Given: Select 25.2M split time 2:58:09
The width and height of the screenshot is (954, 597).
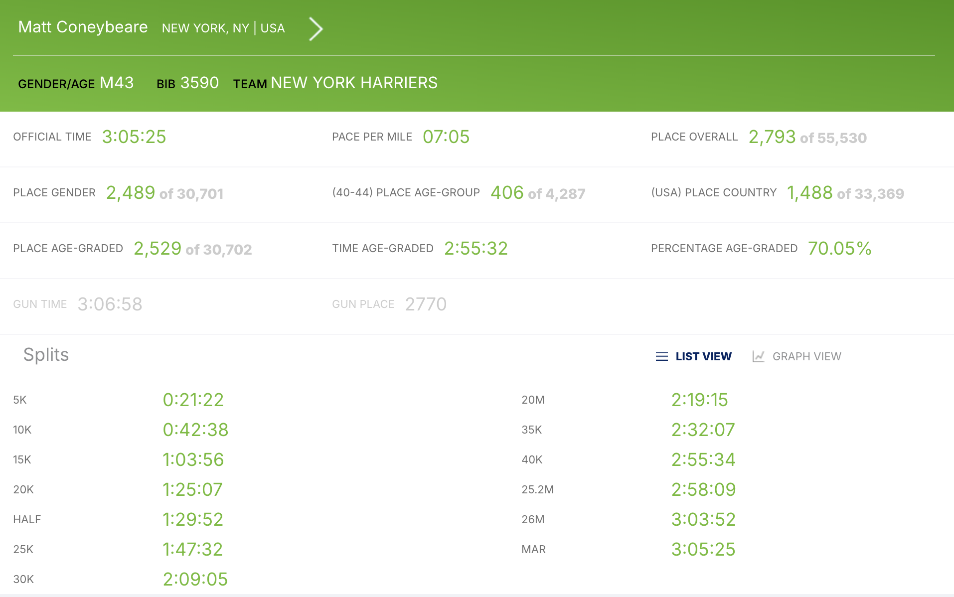Looking at the screenshot, I should (704, 489).
